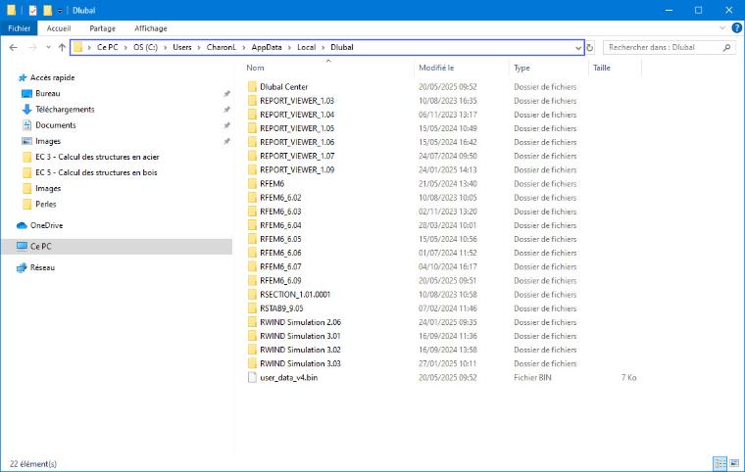Sort by the Type column header
This screenshot has height=472, width=745.
[521, 68]
